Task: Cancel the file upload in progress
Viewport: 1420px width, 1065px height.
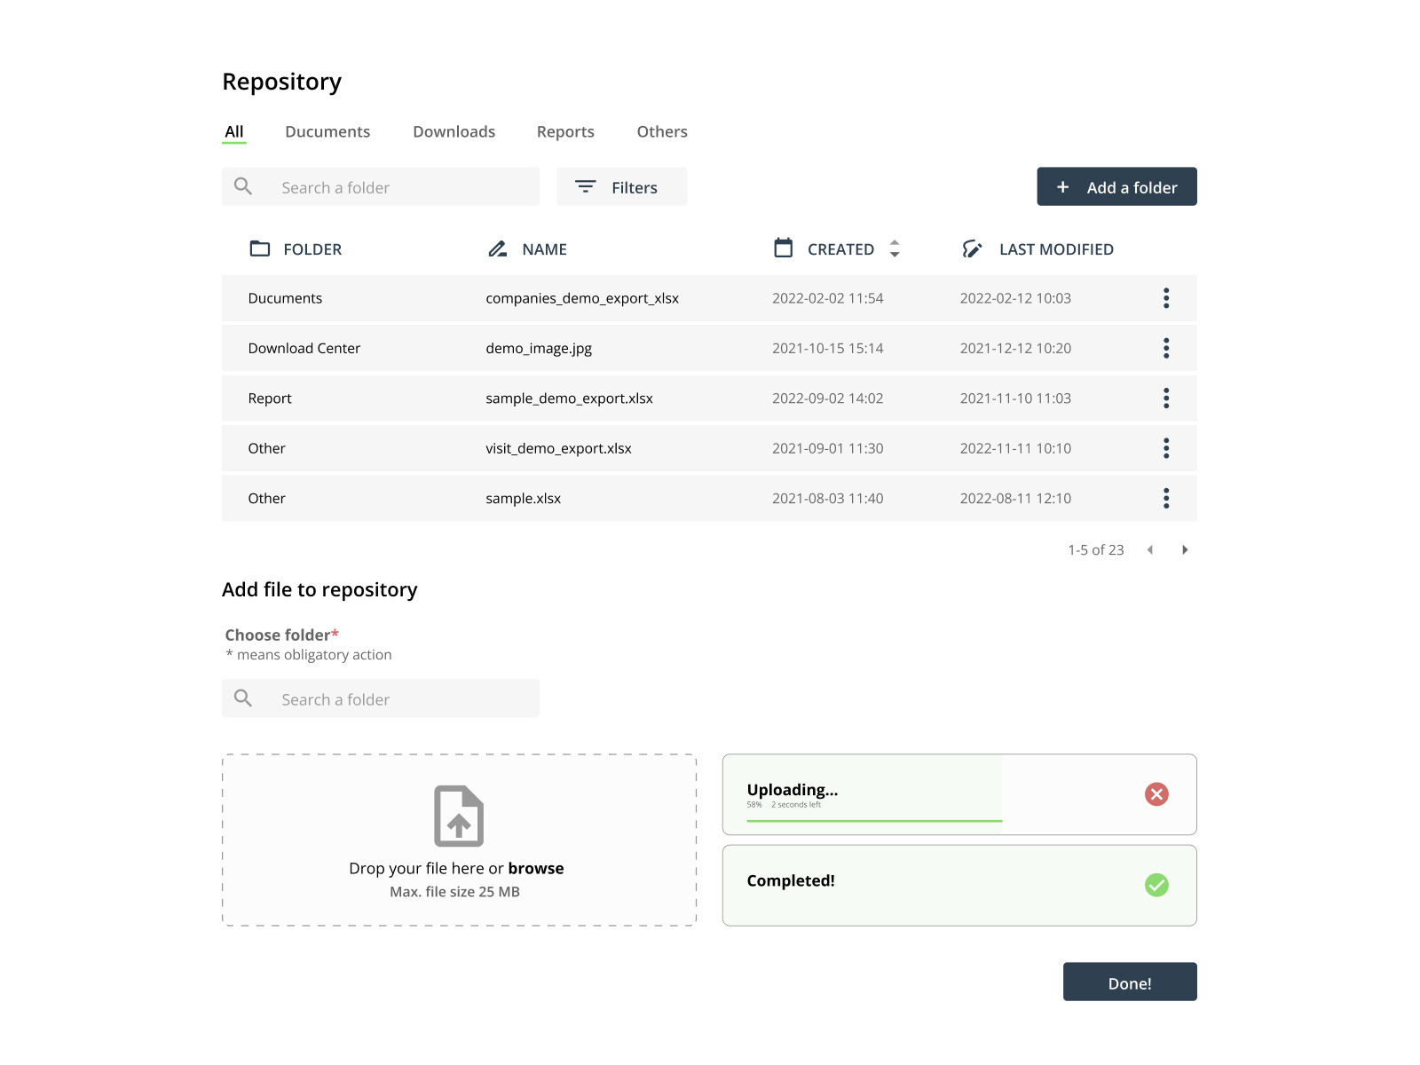Action: [x=1156, y=793]
